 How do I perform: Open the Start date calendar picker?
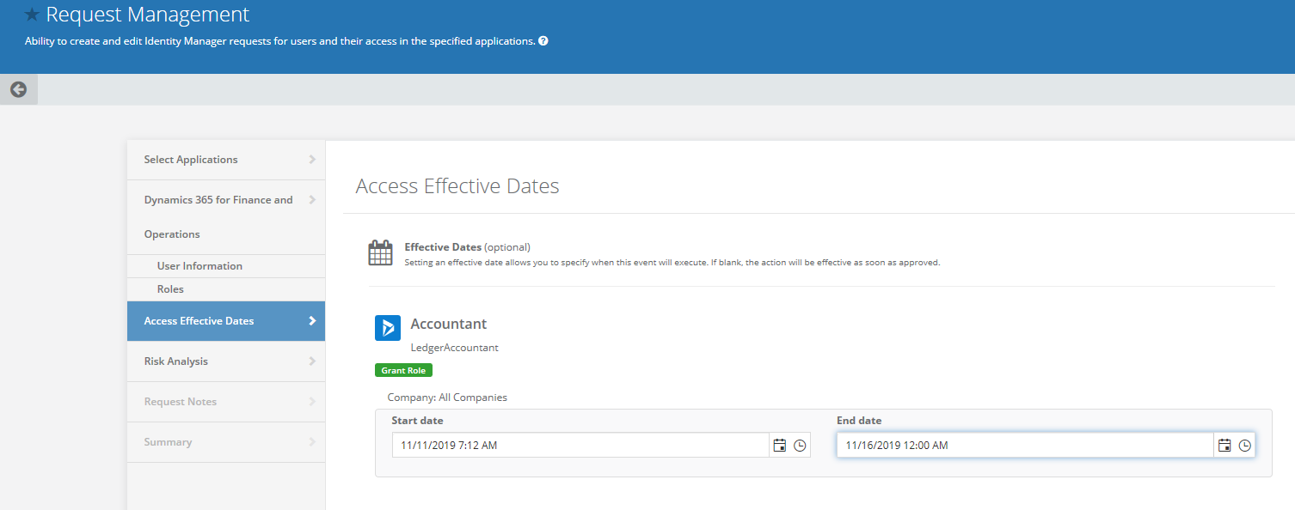click(x=780, y=446)
